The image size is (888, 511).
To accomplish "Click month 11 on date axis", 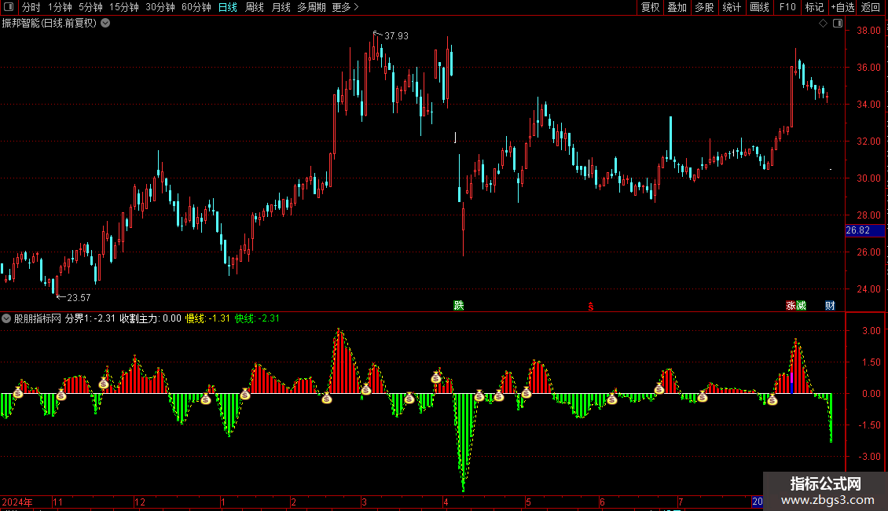I will 58,502.
